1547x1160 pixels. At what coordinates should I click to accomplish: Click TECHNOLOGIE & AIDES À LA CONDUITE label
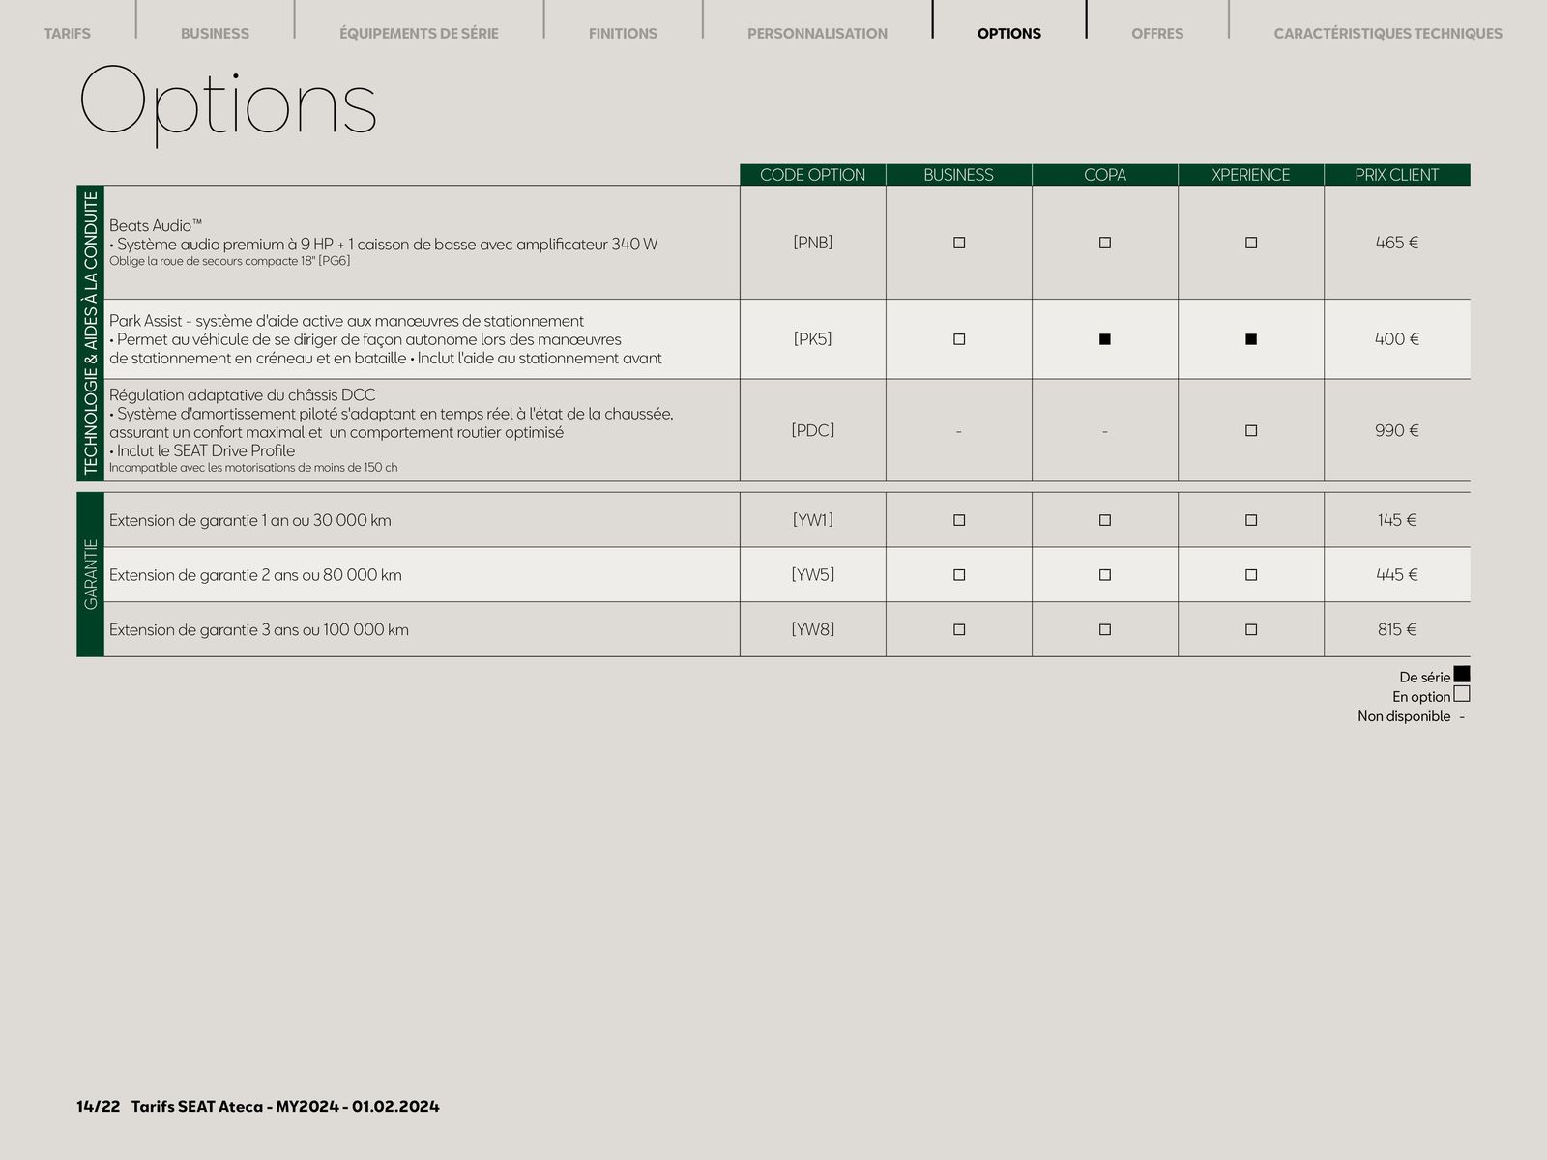click(90, 333)
